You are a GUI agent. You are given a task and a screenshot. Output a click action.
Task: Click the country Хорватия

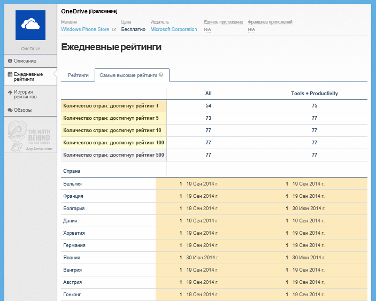tap(74, 233)
